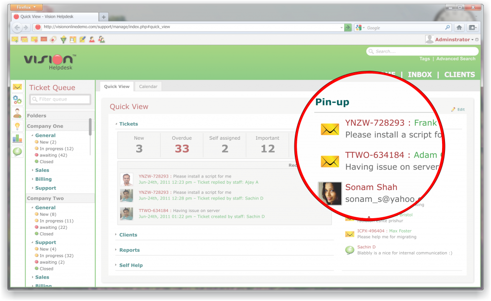The width and height of the screenshot is (491, 301).
Task: Open the green chat bubble sidebar icon
Action: click(x=17, y=152)
